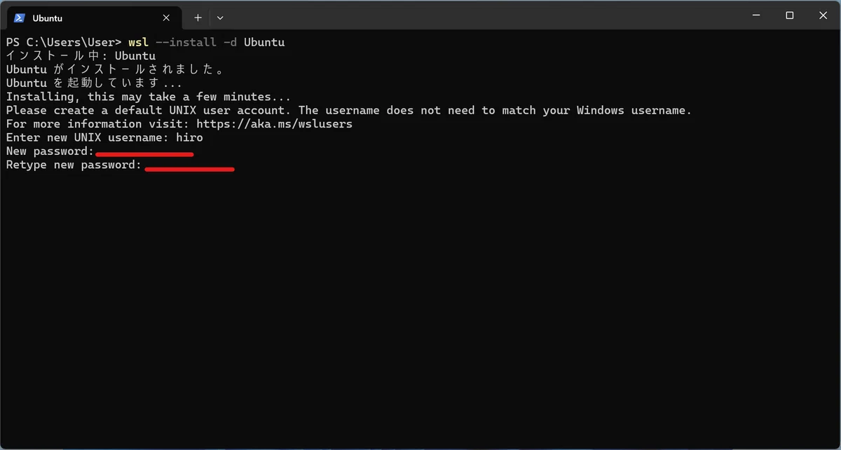Click the "PS C:\Users\User>" prompt
The height and width of the screenshot is (450, 841).
click(x=64, y=42)
